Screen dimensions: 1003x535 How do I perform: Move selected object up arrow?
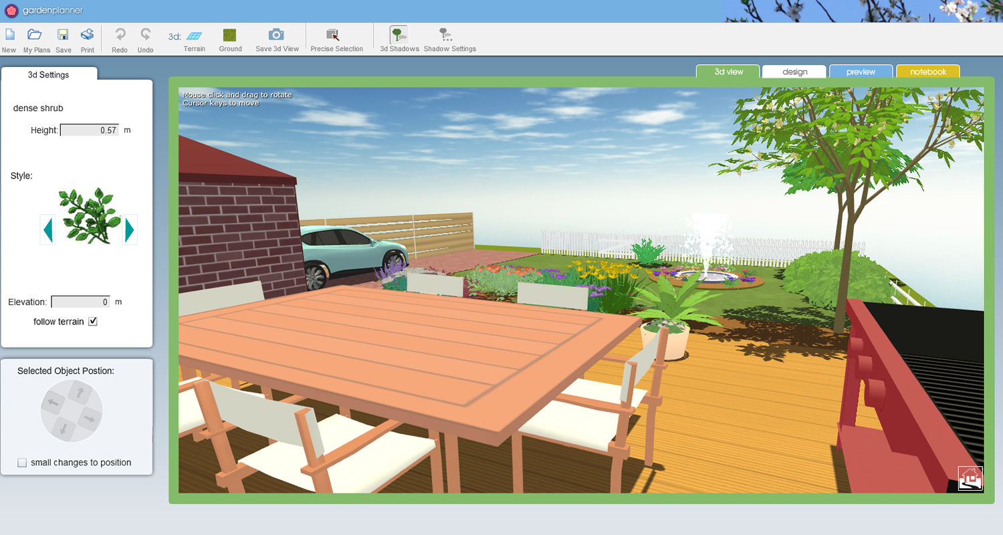click(79, 393)
